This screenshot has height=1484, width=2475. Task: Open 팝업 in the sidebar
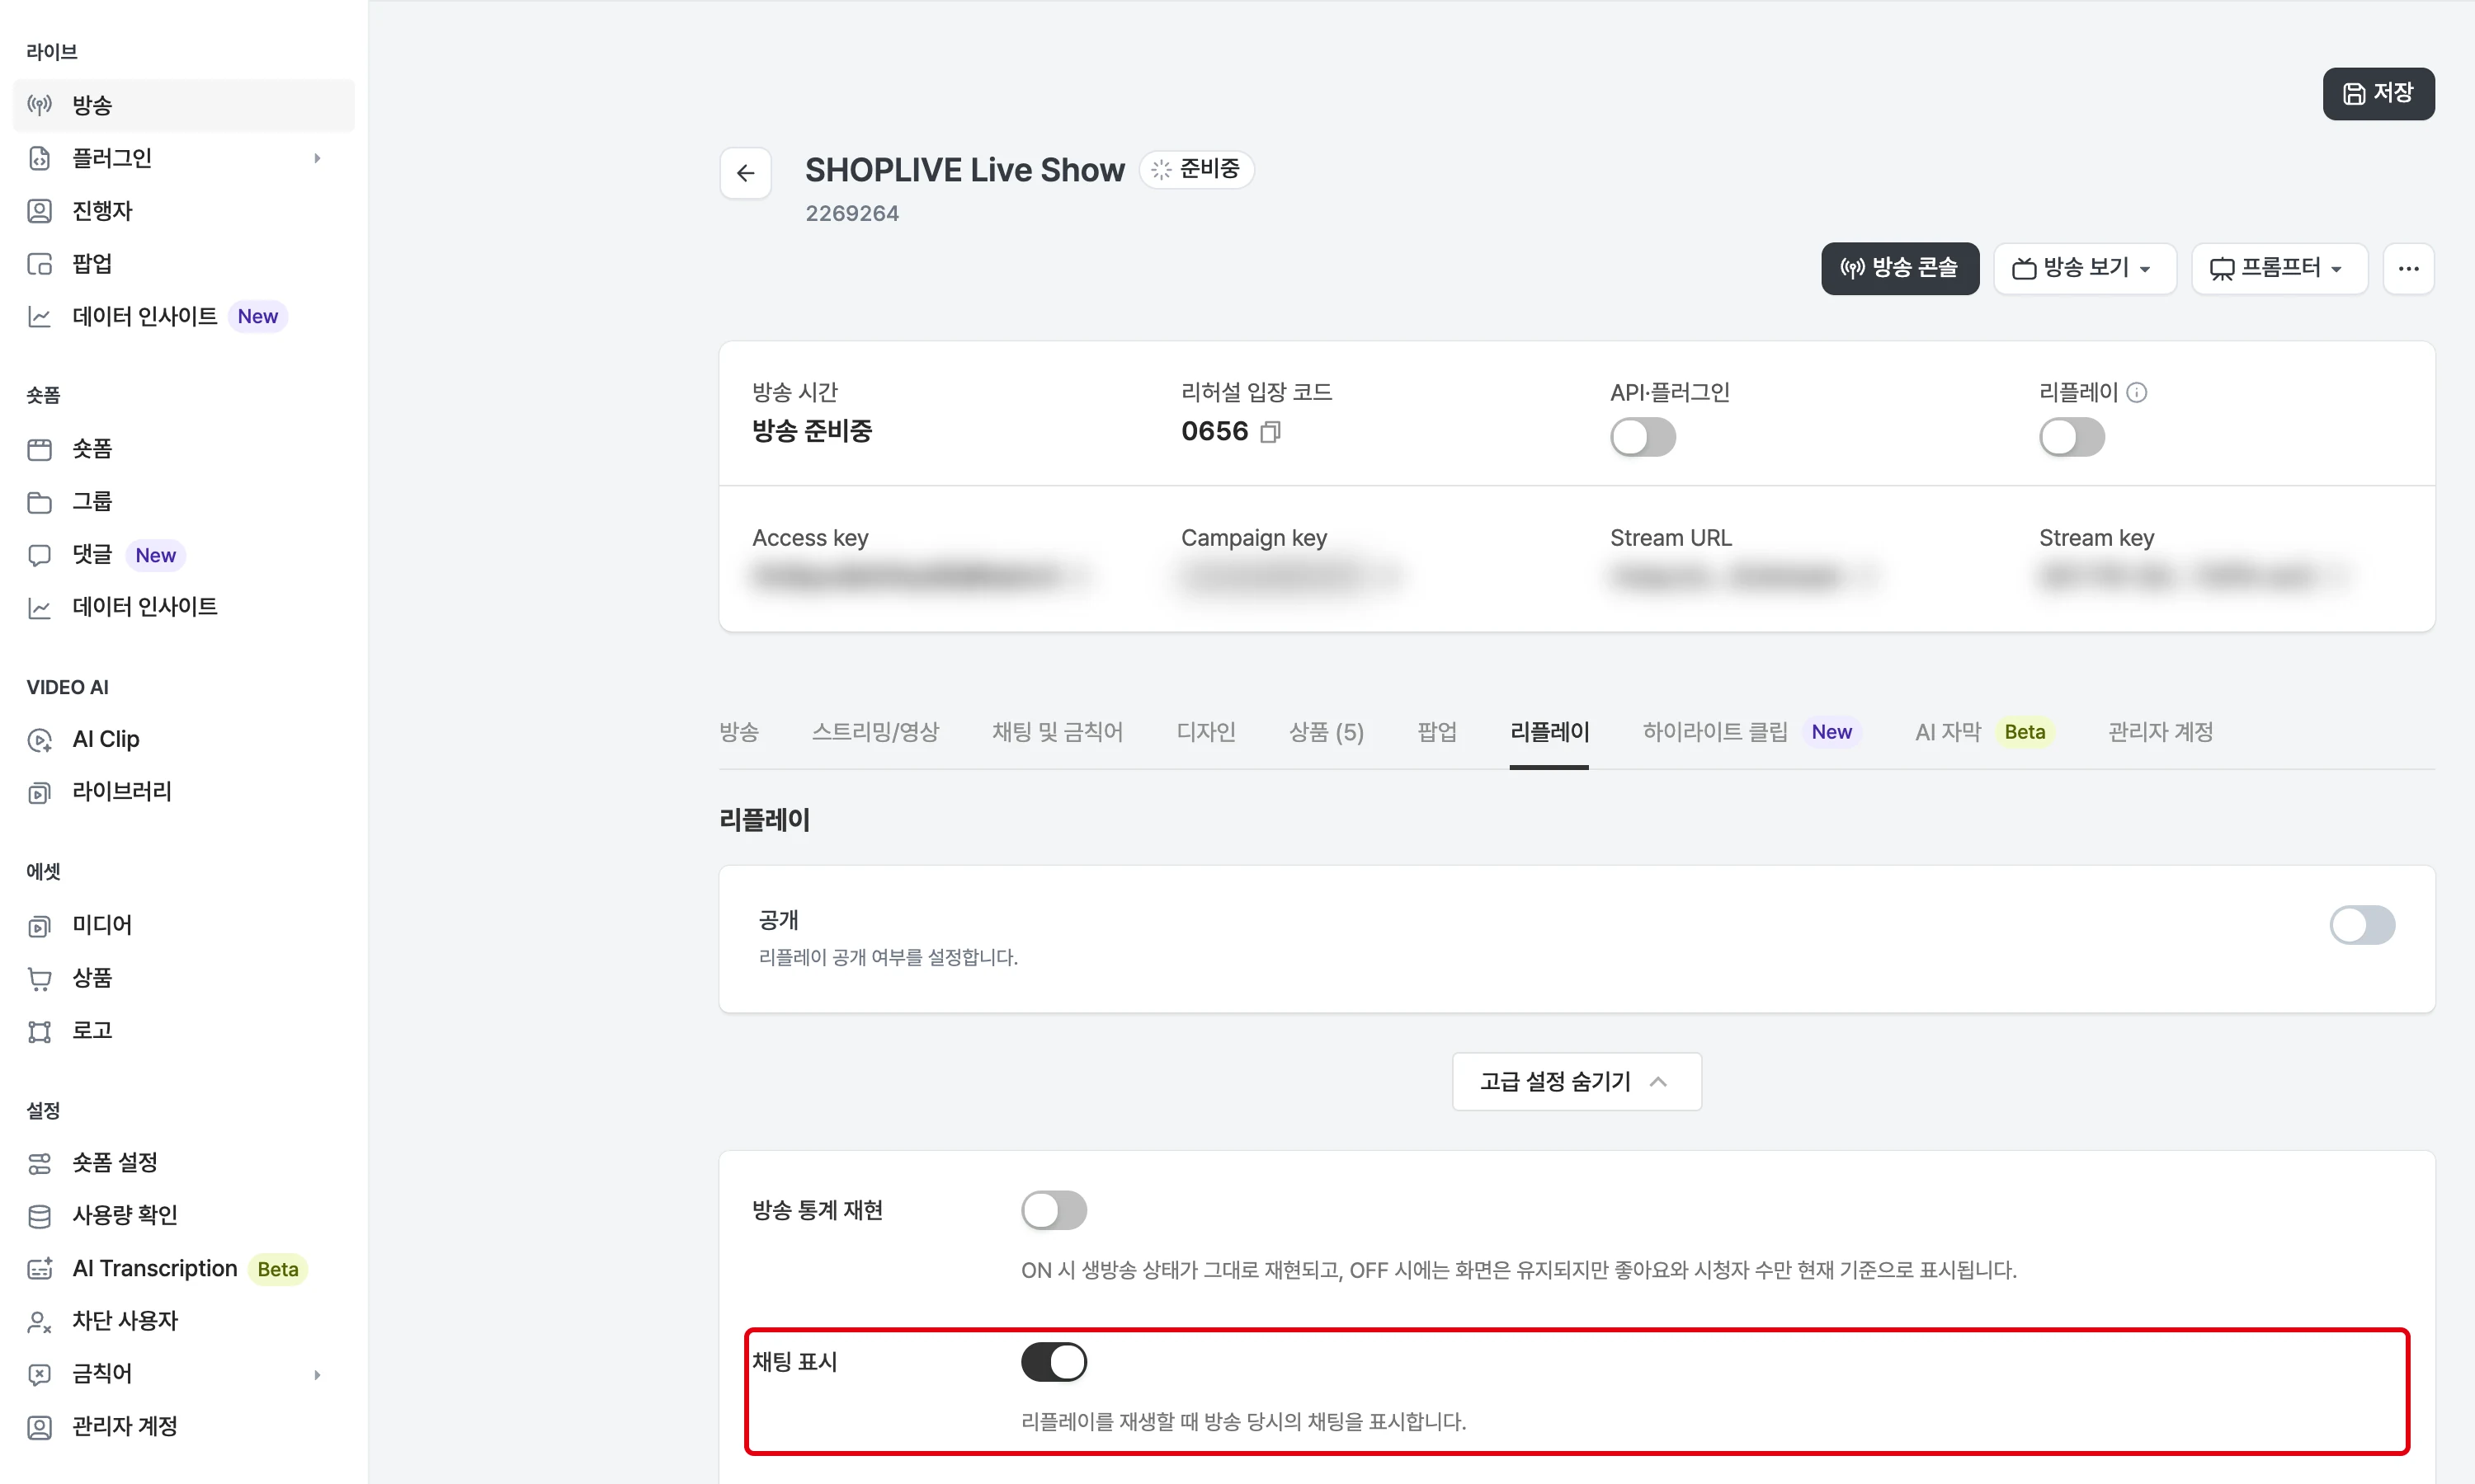184,264
